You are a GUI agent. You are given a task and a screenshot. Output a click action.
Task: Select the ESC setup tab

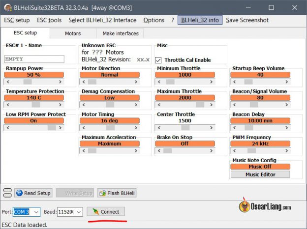(25, 33)
